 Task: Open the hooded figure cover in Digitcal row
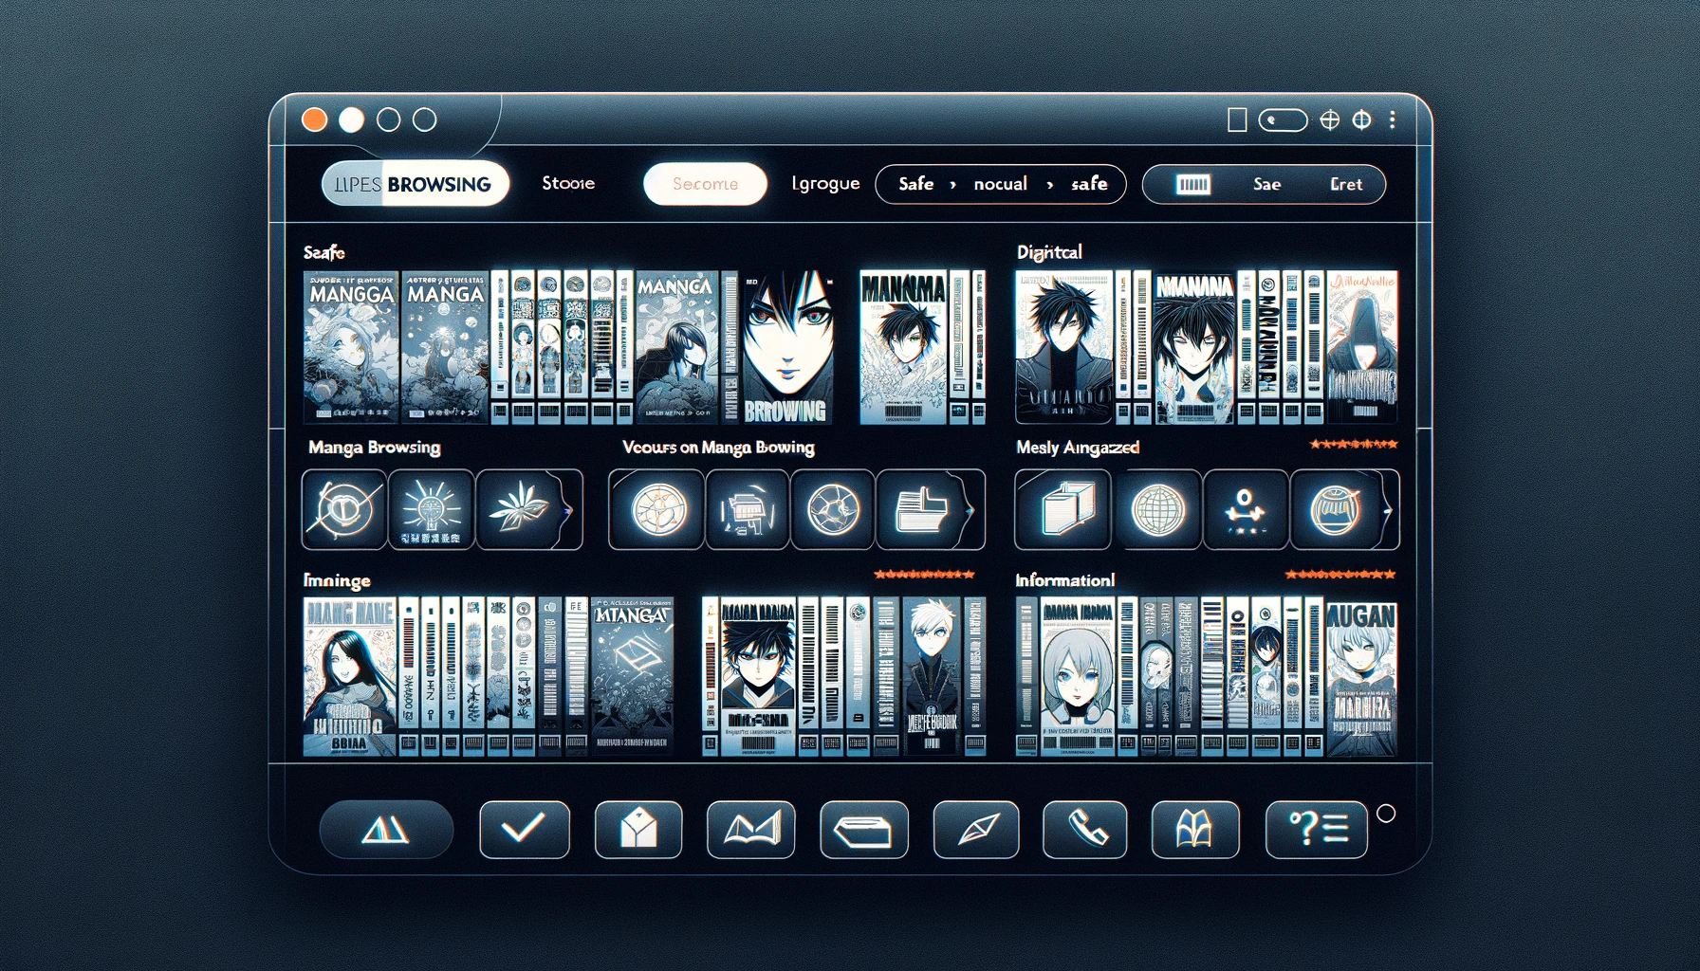click(x=1362, y=347)
